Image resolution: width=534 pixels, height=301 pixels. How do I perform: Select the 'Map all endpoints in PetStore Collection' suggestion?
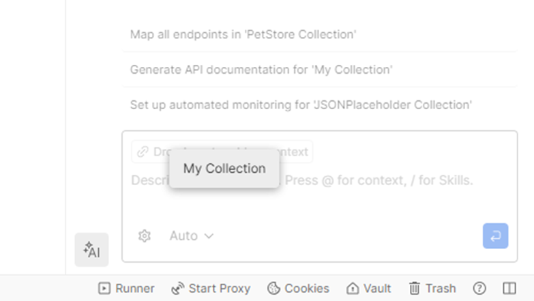click(243, 34)
